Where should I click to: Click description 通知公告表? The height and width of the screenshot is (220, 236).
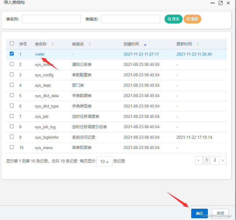coord(82,65)
